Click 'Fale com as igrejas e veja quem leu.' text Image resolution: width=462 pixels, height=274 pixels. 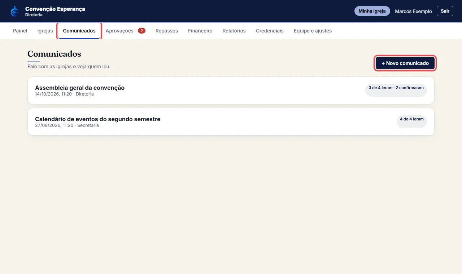[x=69, y=66]
